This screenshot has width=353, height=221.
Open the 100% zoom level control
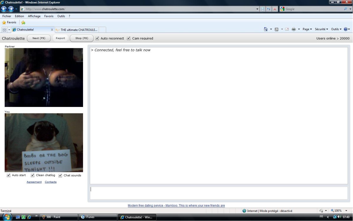click(339, 211)
